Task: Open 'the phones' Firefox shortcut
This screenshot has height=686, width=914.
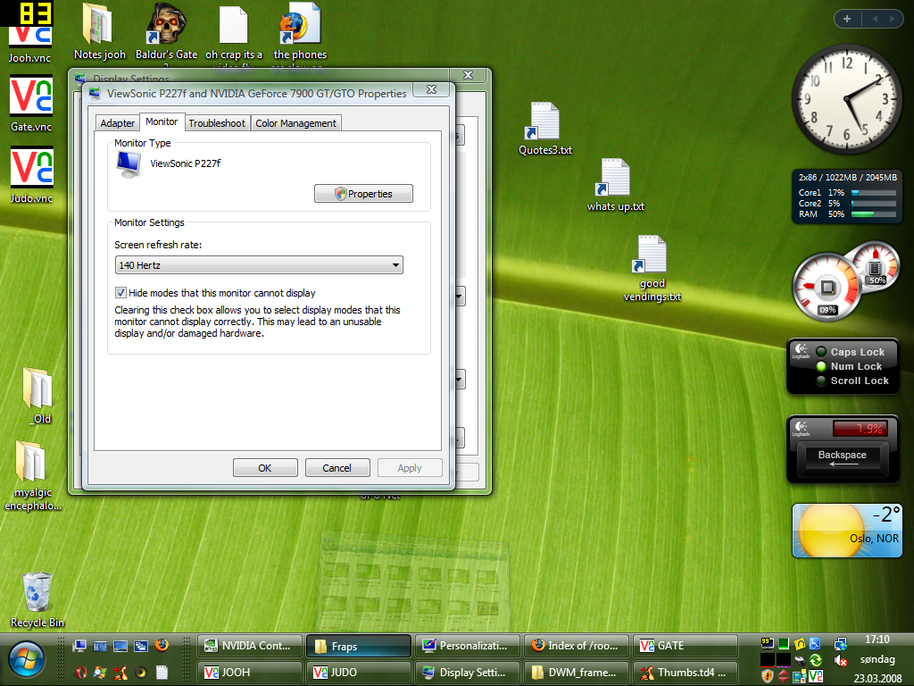Action: pyautogui.click(x=300, y=31)
